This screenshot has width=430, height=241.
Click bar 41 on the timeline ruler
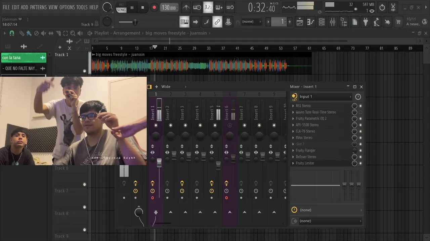[x=238, y=48]
